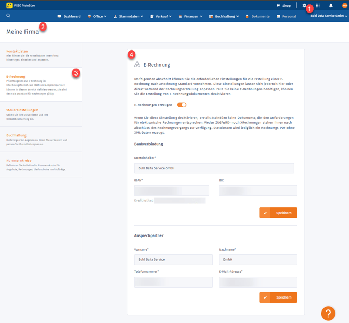This screenshot has width=349, height=323.
Task: Expand the Finanzen dropdown menu
Action: point(191,16)
